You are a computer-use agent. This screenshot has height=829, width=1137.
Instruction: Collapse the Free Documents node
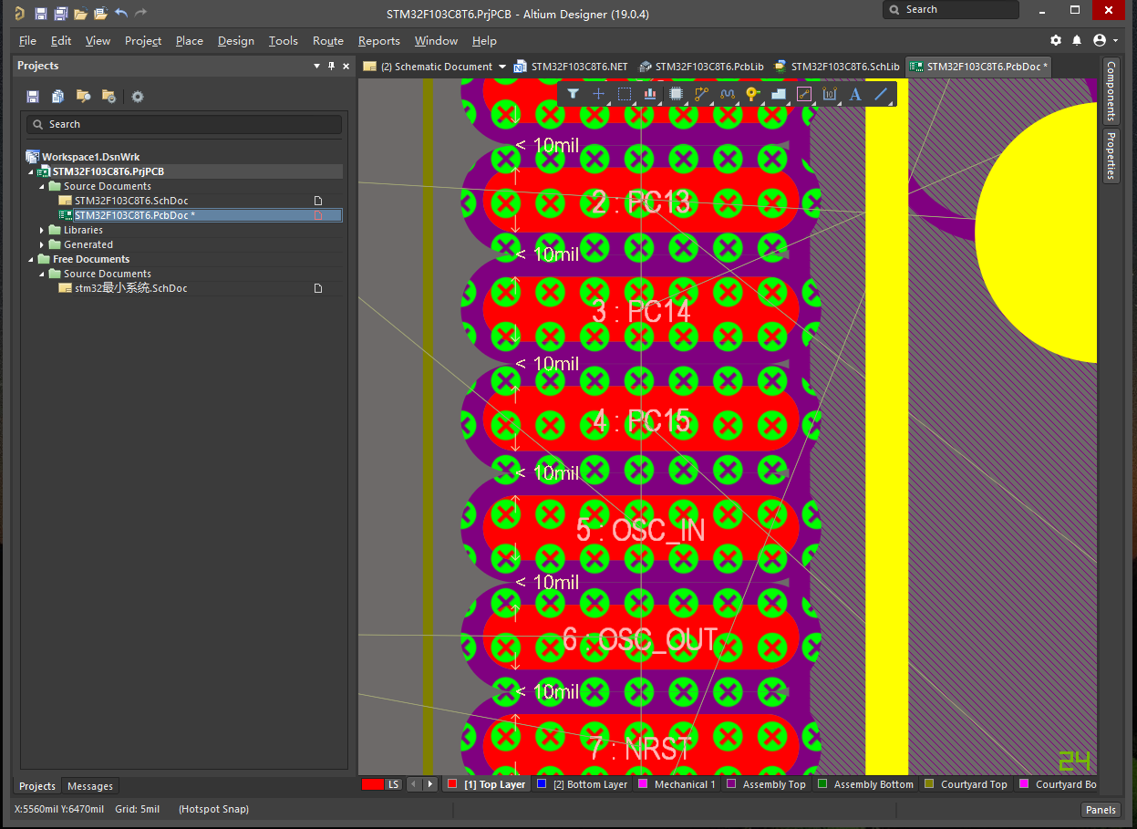click(x=31, y=259)
